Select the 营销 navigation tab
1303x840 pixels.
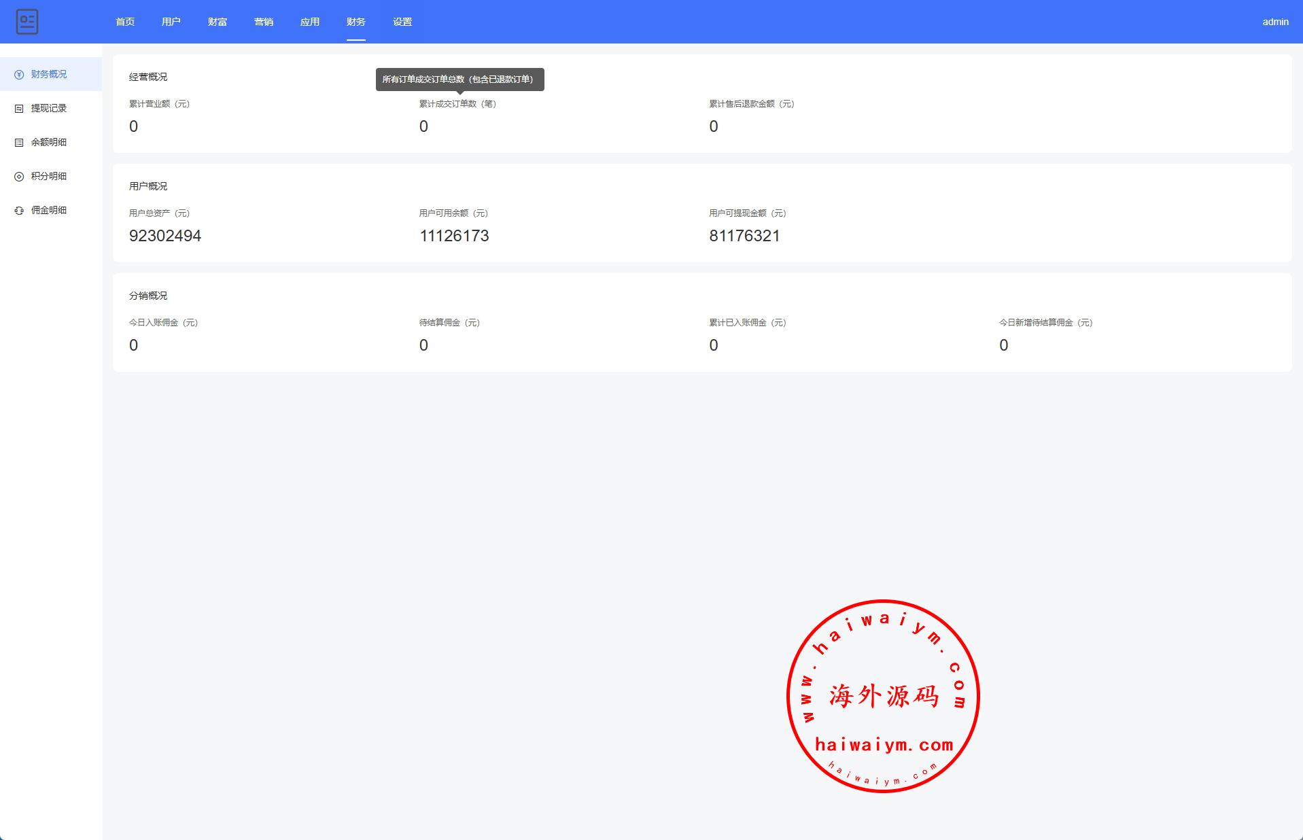[264, 22]
